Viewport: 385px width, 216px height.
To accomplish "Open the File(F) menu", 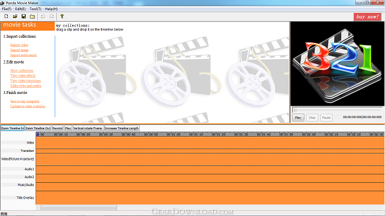I will point(7,9).
